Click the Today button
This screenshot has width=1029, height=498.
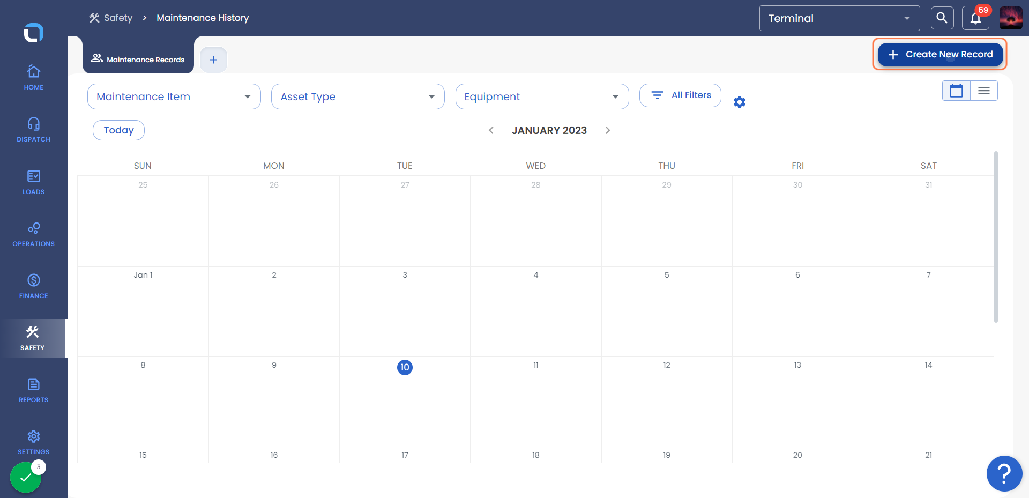tap(118, 130)
